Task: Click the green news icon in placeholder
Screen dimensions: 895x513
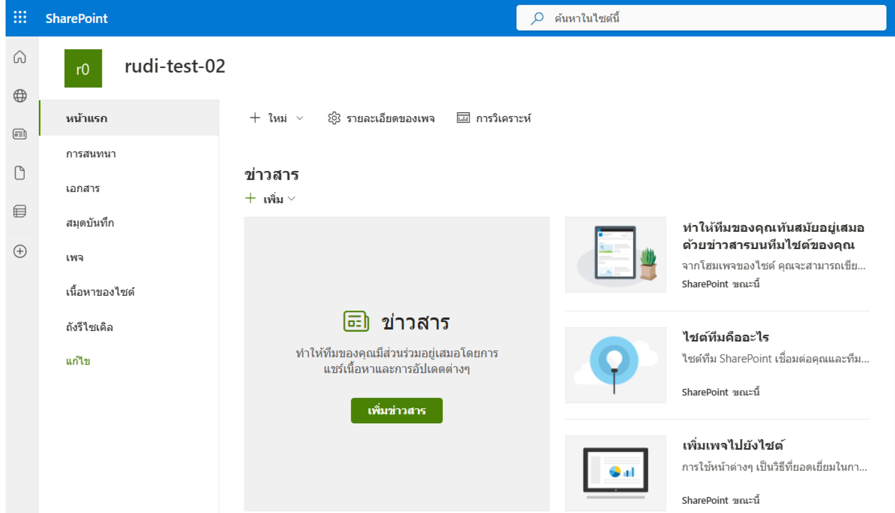Action: [x=356, y=321]
